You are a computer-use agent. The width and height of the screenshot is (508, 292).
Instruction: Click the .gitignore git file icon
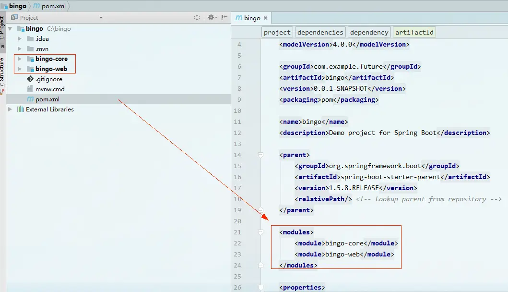click(x=30, y=79)
